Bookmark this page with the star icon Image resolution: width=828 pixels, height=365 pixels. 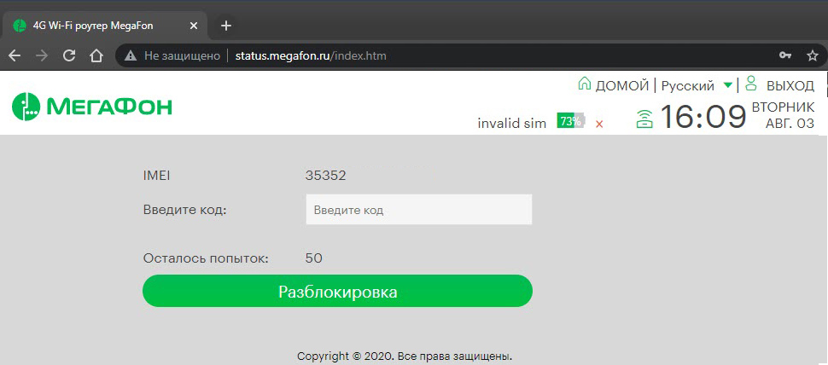(x=812, y=55)
